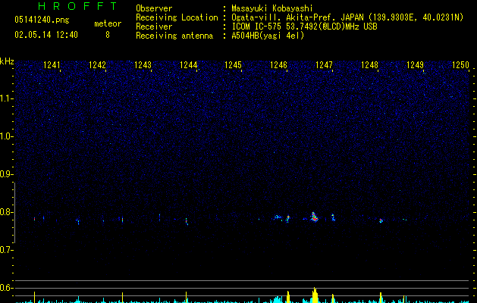Viewport: 477px width, 303px height.
Task: Click the HROFFT title text
Action: (77, 6)
